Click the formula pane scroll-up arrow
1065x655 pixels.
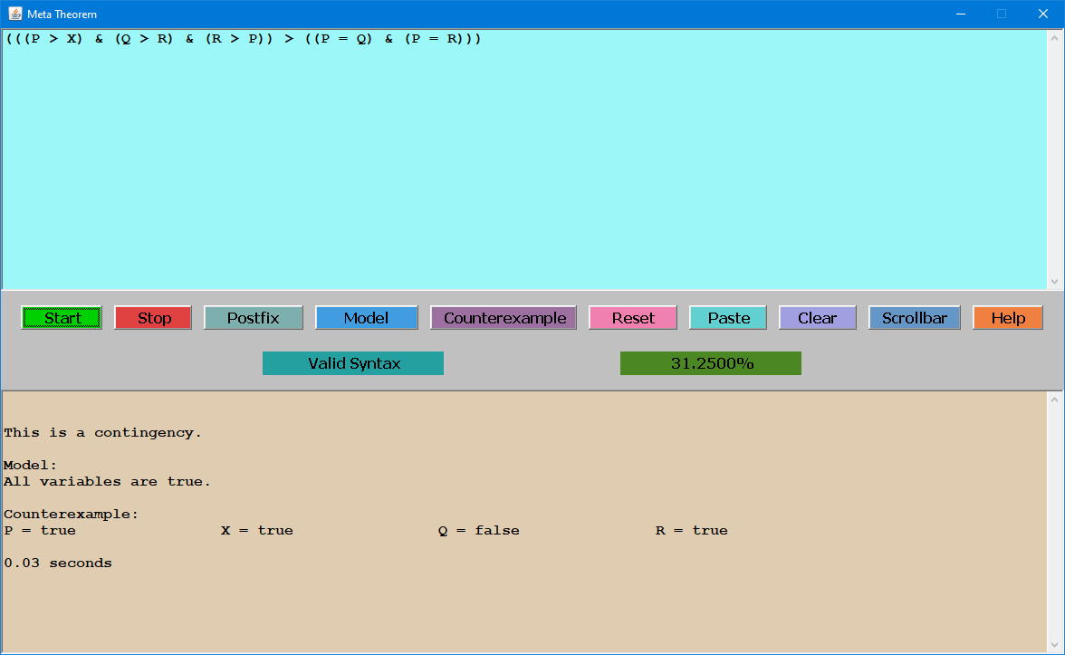1054,38
